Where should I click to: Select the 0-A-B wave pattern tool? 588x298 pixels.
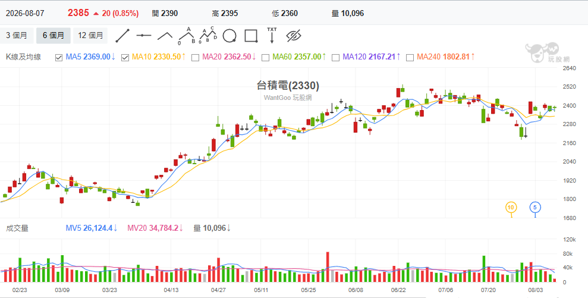pyautogui.click(x=186, y=36)
